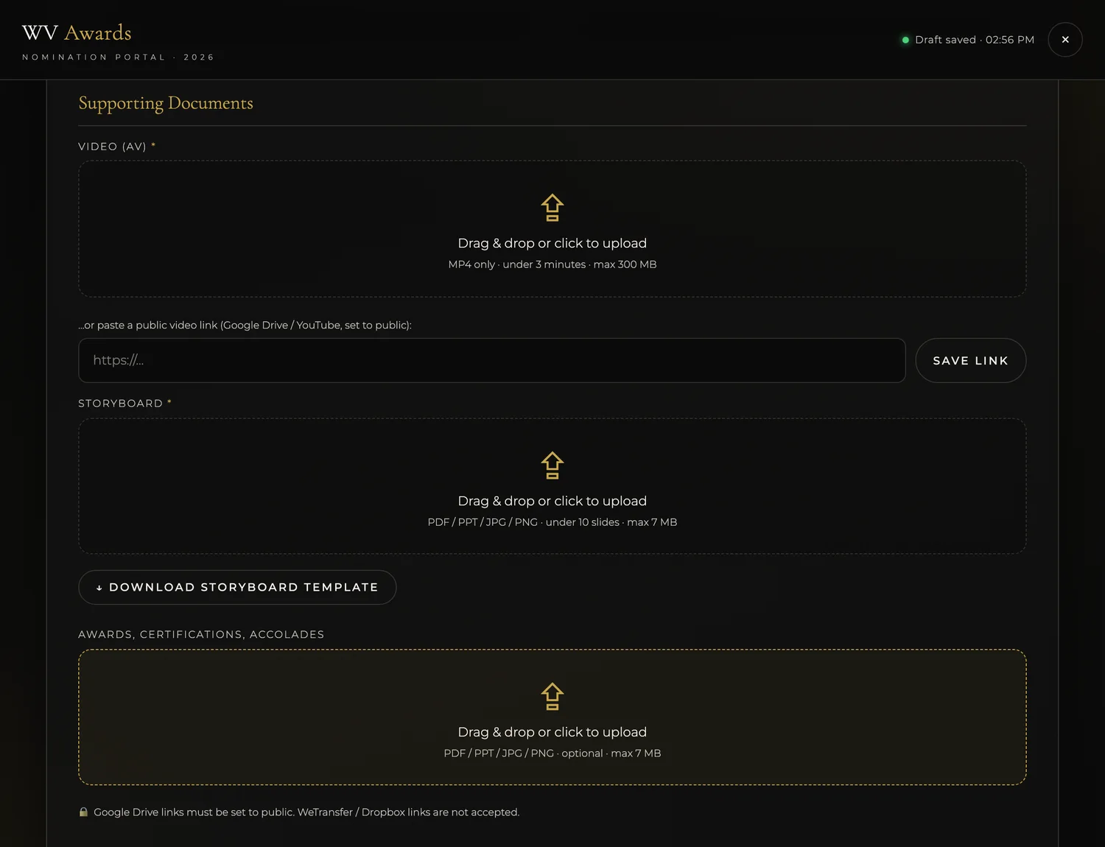Click the STORYBOARD field label
The image size is (1105, 847).
point(120,404)
